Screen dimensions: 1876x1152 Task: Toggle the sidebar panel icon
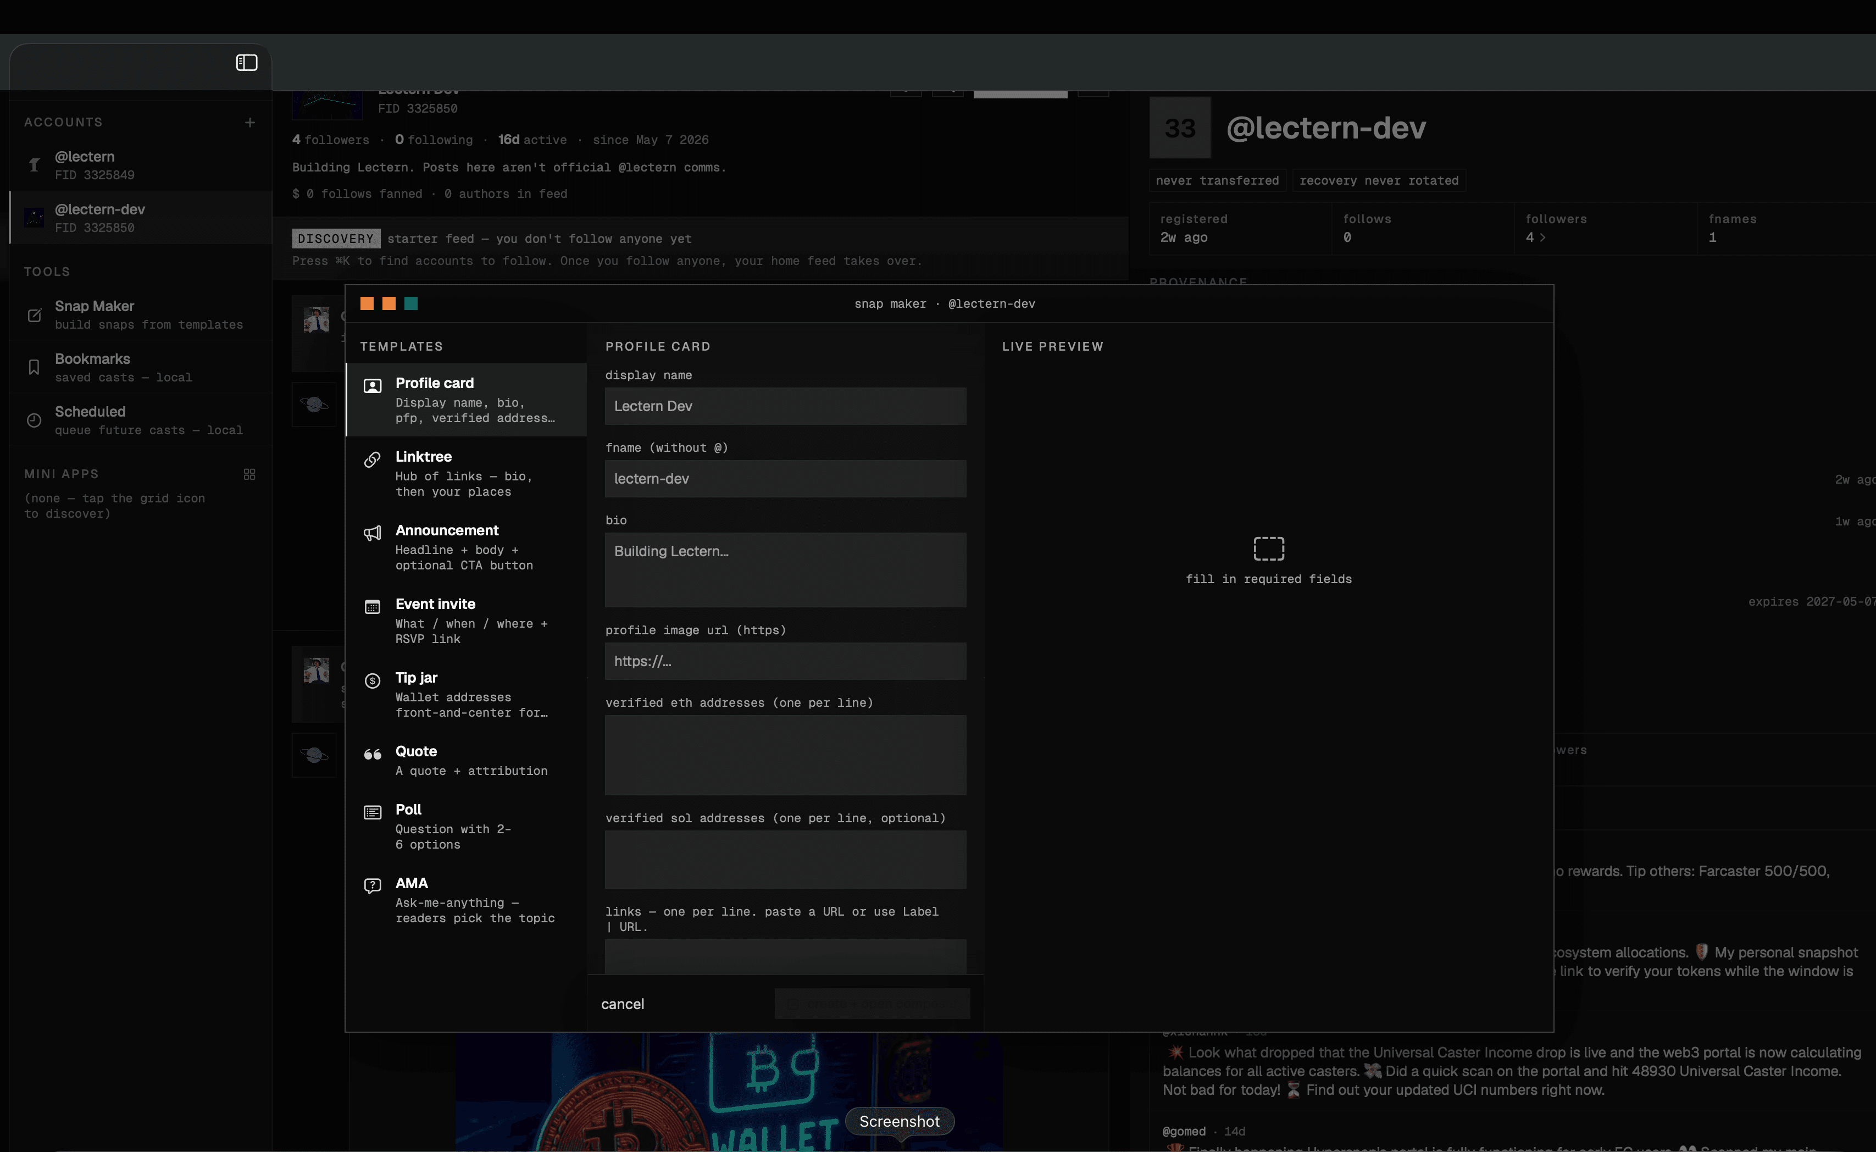pyautogui.click(x=246, y=63)
